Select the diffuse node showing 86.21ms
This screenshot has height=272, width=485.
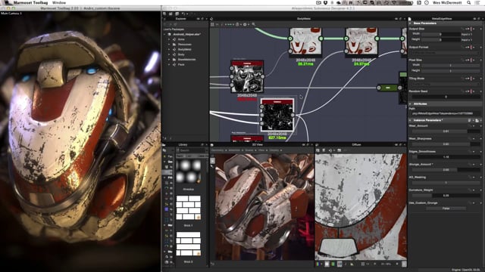coord(305,42)
